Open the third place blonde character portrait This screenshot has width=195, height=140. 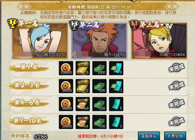(x=159, y=41)
